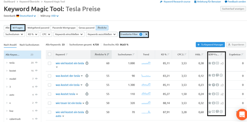Check the 'wie viel kostet ein tesla' row
This screenshot has height=122, width=247.
(49, 63)
